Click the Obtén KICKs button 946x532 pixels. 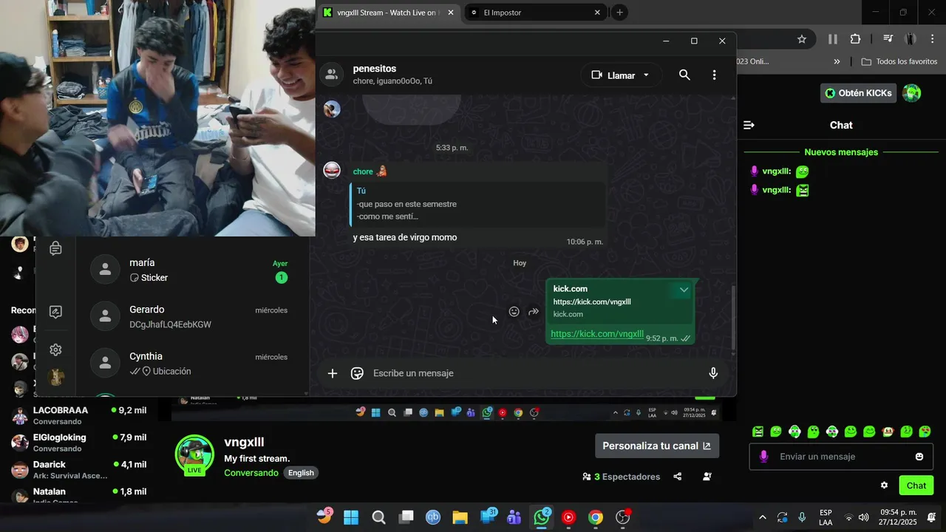click(x=859, y=93)
